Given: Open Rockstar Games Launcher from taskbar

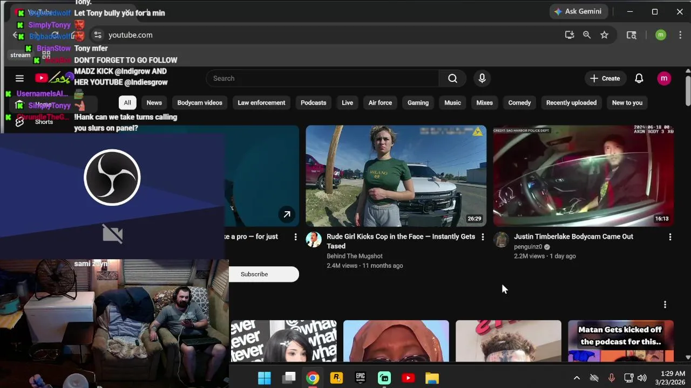Looking at the screenshot, I should [x=336, y=378].
